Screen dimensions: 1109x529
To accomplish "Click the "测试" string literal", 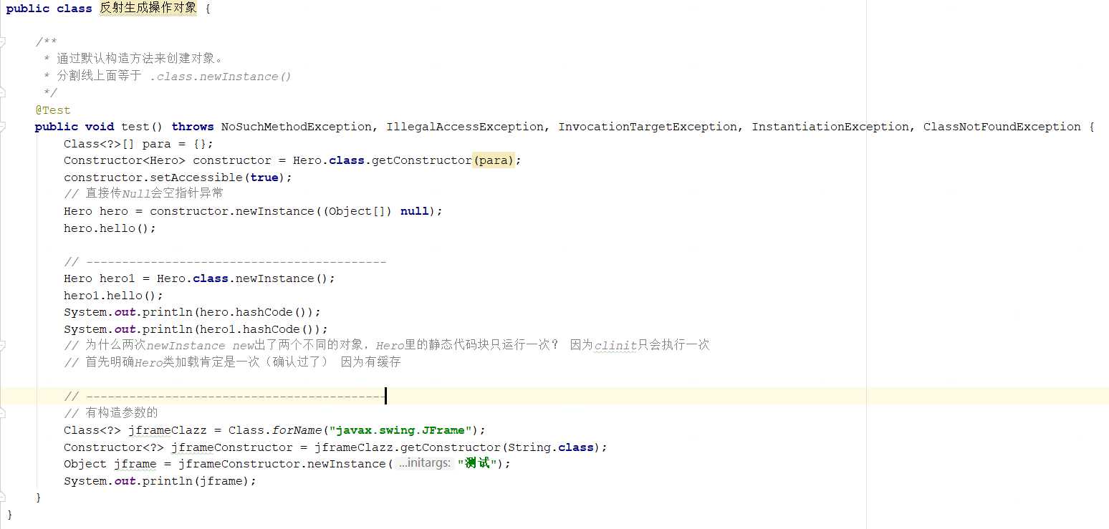I will tap(477, 463).
